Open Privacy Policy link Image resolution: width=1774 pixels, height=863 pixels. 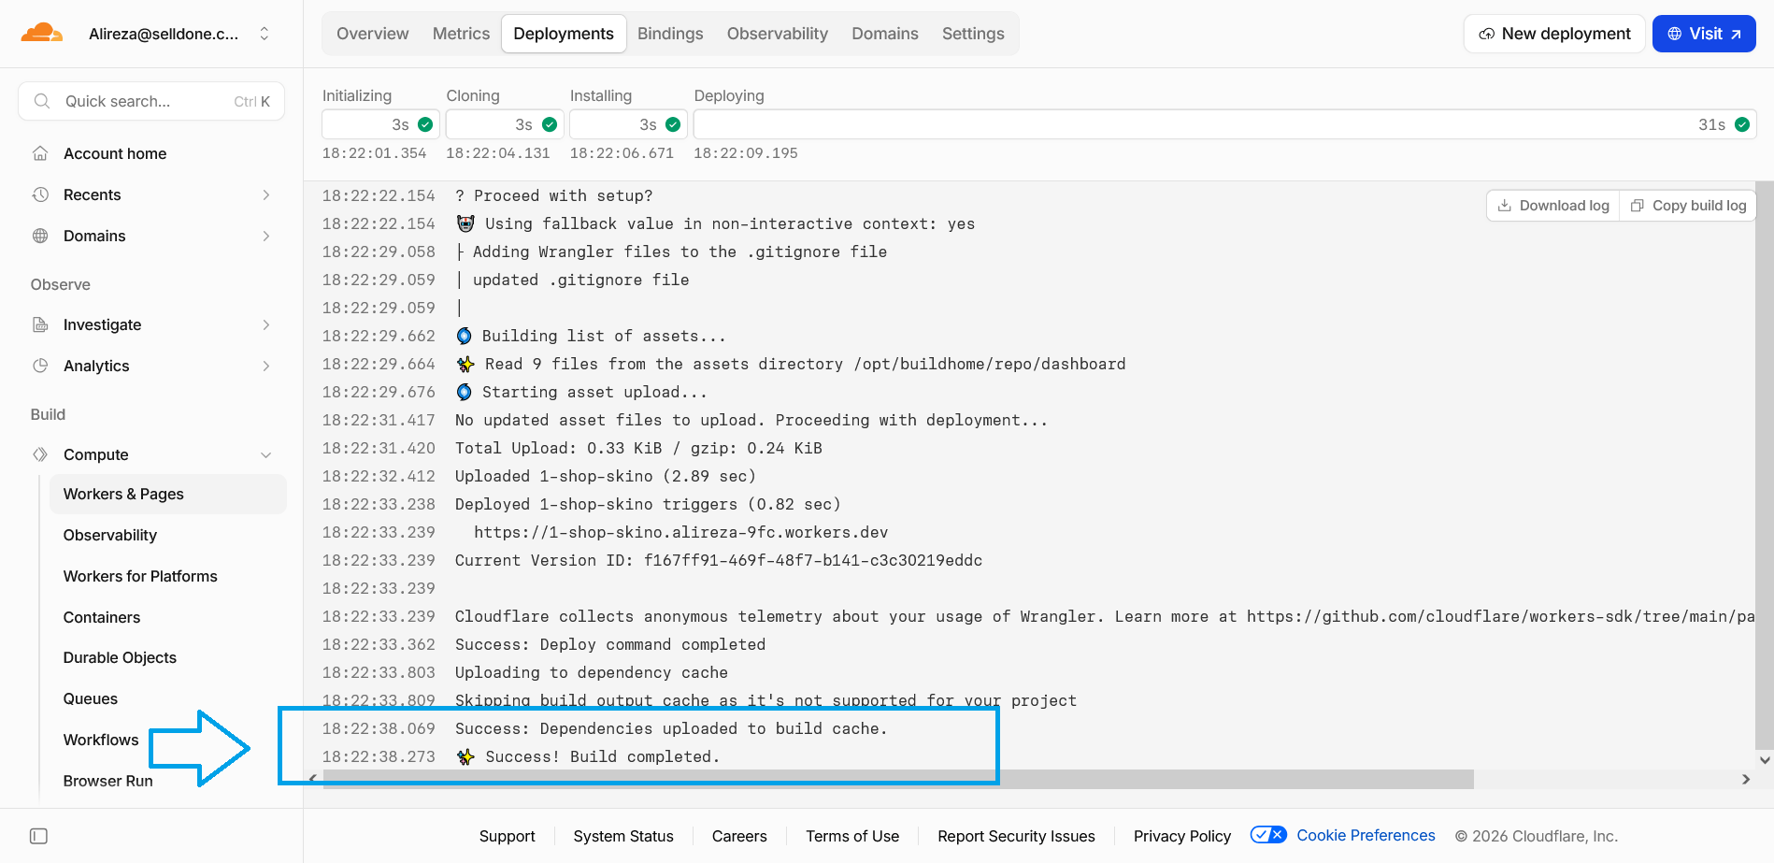[x=1182, y=836]
